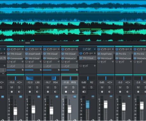Open TR5 EQual plugin on the -19.6 channel

[16, 54]
